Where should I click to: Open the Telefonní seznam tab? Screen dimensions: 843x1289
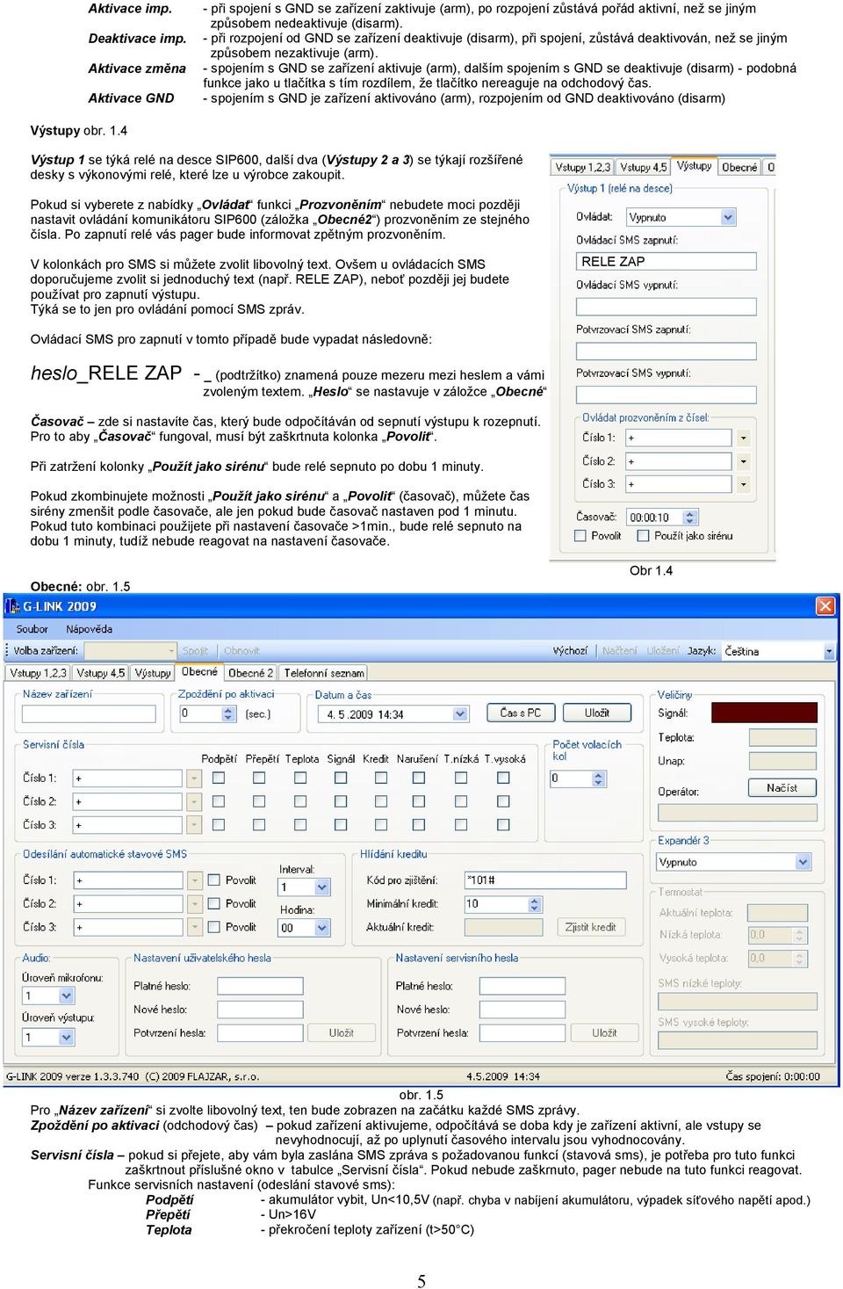point(324,673)
